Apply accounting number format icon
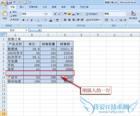 coord(106,20)
